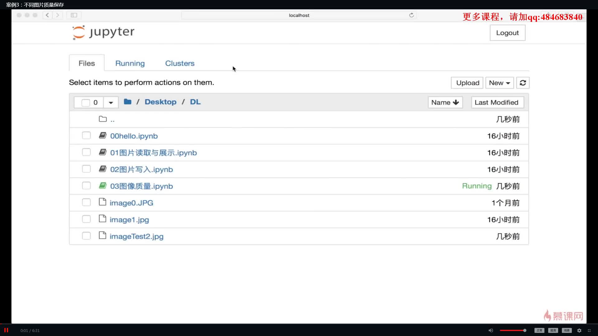This screenshot has height=336, width=598.
Task: Open video player settings gear
Action: 579,330
